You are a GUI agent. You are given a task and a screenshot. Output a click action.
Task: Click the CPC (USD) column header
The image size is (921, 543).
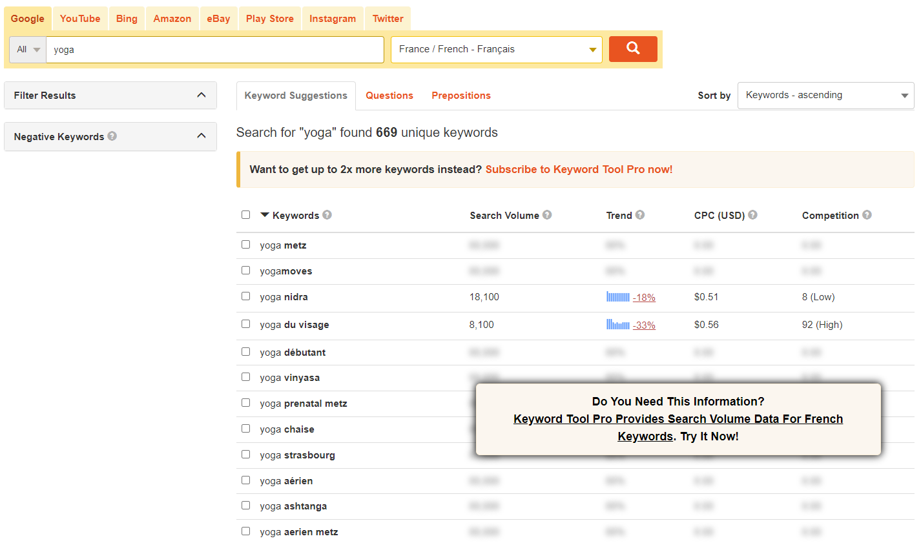(719, 216)
